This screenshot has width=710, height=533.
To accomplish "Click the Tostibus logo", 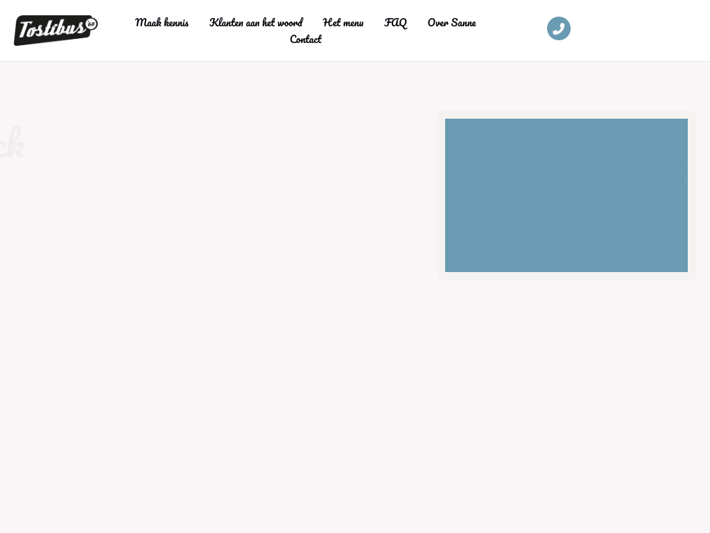I will 55,30.
